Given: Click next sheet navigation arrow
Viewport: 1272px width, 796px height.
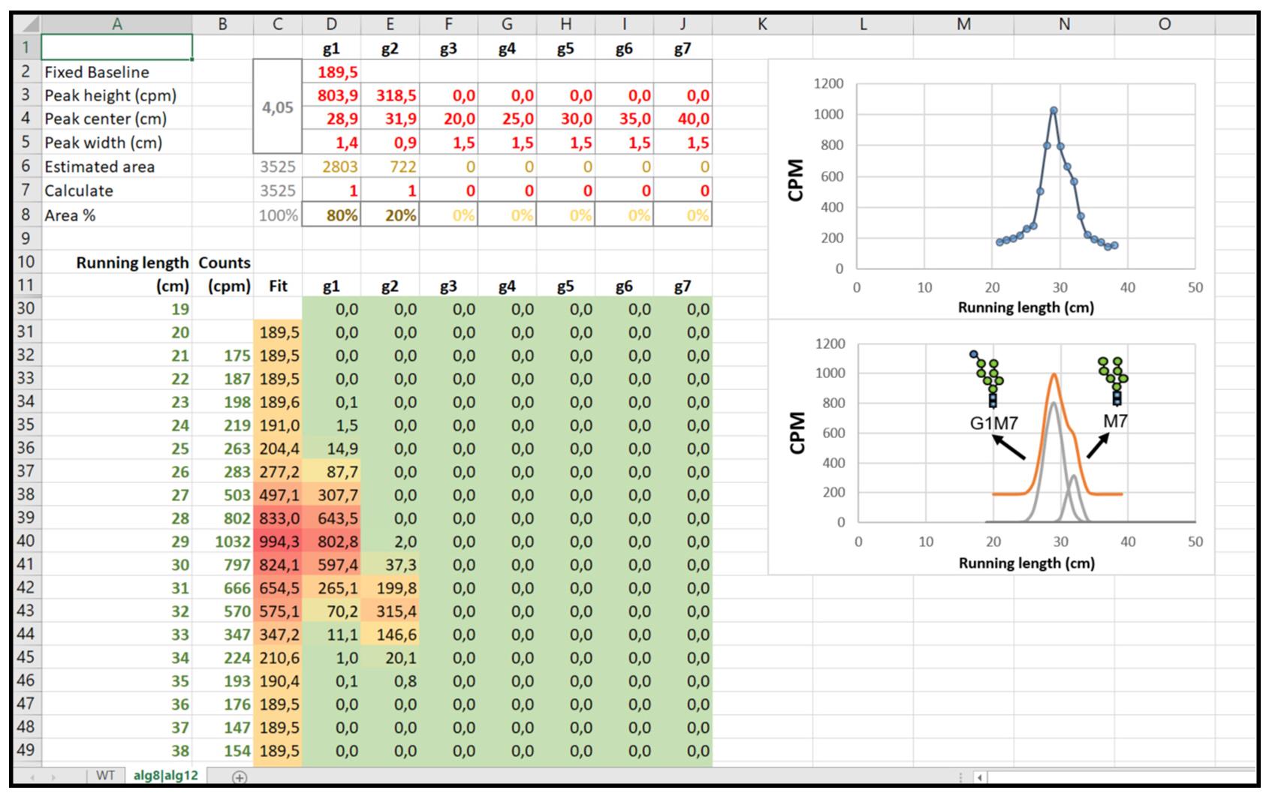Looking at the screenshot, I should [x=54, y=777].
